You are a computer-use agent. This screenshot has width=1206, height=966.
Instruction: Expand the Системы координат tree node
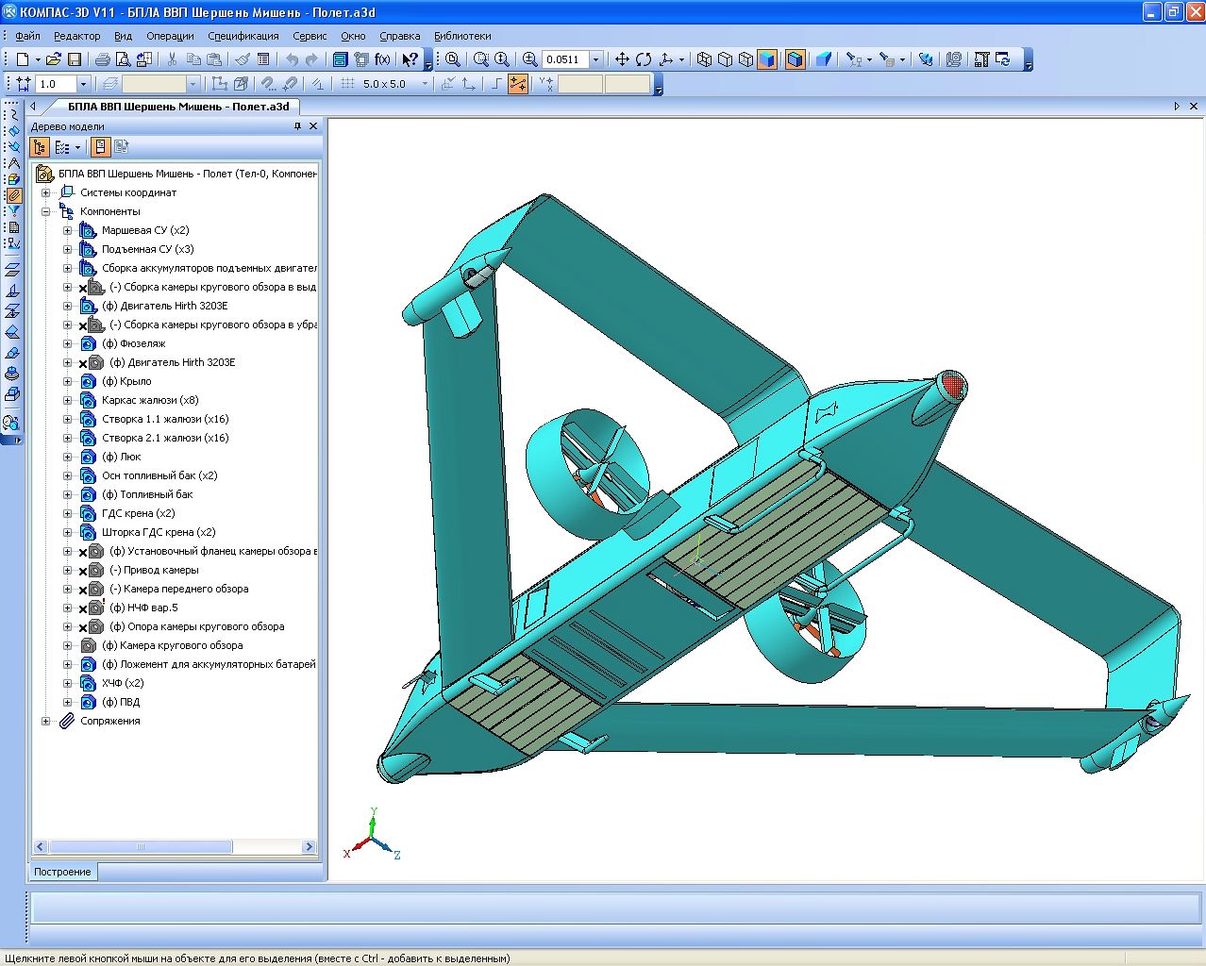coord(45,192)
